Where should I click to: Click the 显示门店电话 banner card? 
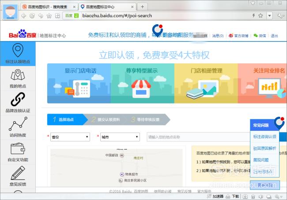[79, 83]
